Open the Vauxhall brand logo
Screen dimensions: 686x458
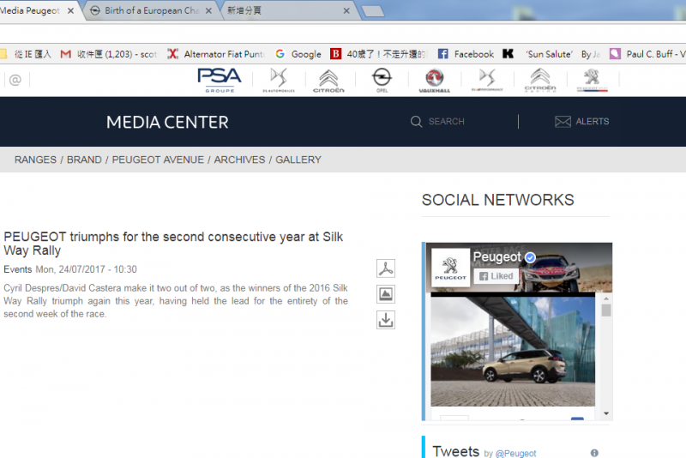pos(435,81)
